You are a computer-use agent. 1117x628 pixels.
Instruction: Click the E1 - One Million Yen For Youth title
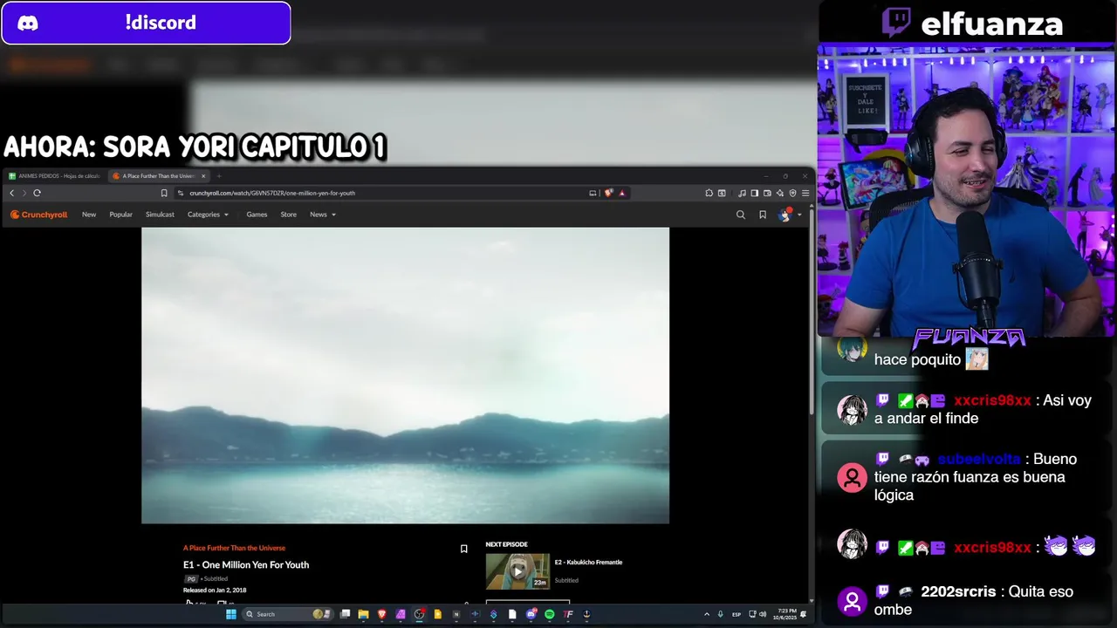click(246, 565)
